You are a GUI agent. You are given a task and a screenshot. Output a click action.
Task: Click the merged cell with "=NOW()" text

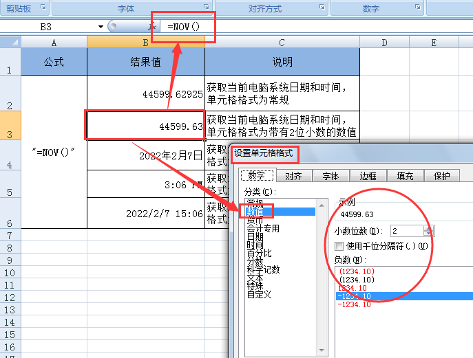(x=54, y=152)
